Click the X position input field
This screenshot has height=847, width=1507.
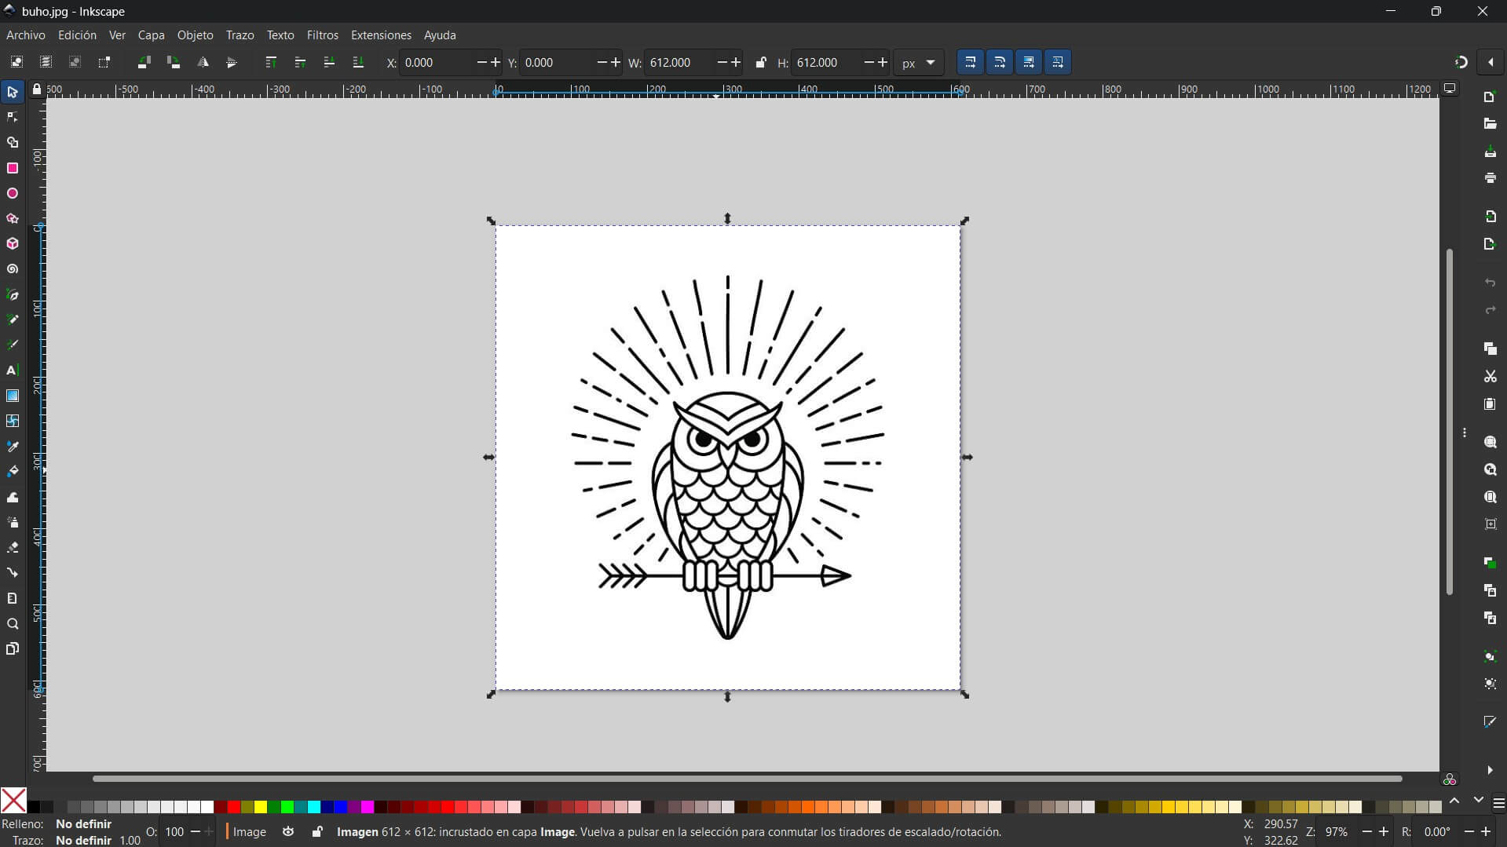pos(436,63)
